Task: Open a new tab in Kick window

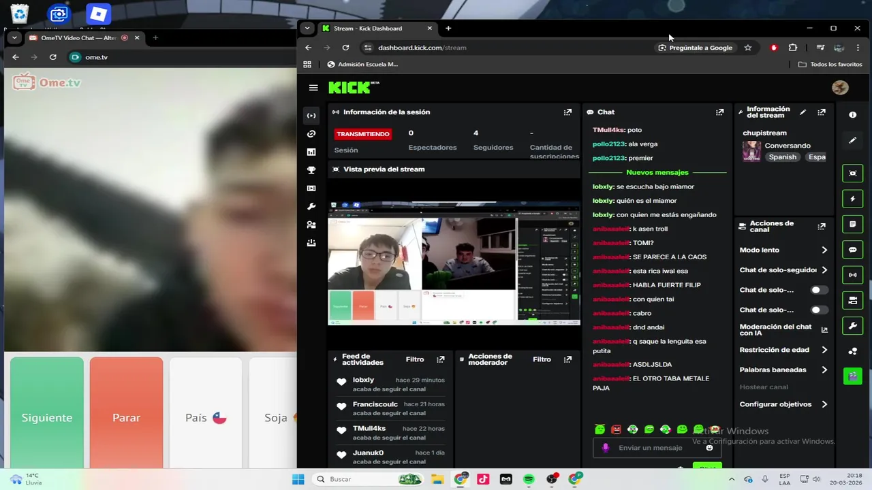Action: pyautogui.click(x=448, y=28)
